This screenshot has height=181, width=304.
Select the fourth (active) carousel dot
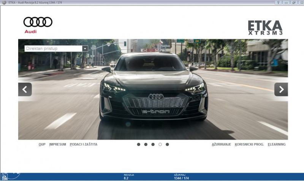160,144
